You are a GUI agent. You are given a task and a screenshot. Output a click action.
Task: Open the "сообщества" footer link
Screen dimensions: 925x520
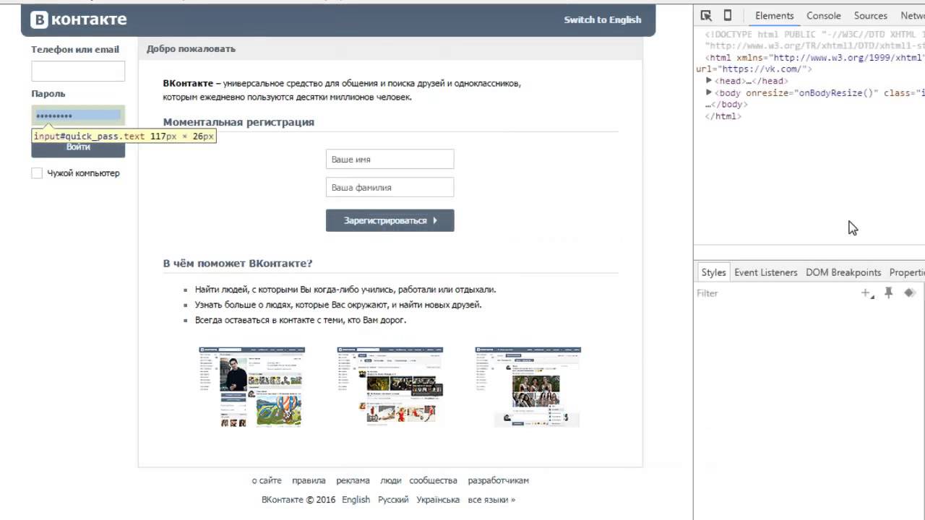pos(433,480)
